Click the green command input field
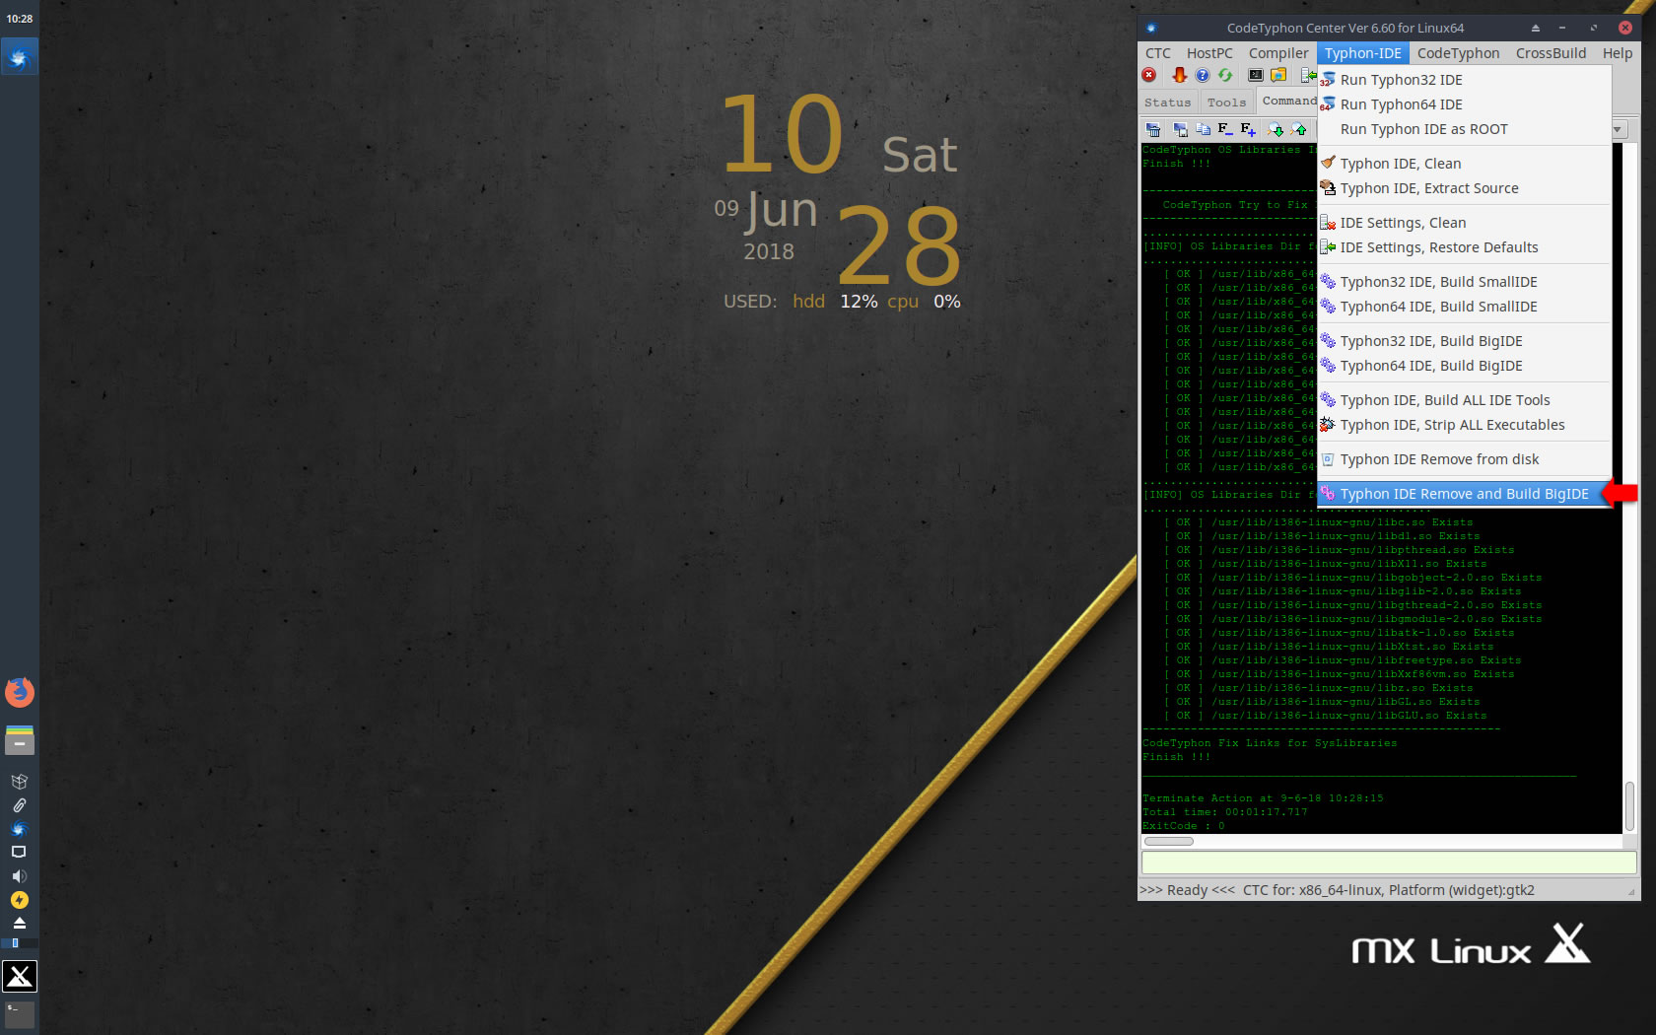 [x=1389, y=862]
